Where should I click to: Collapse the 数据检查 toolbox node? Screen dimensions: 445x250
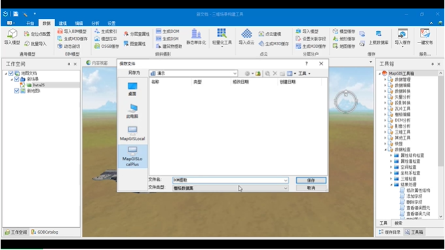point(385,149)
